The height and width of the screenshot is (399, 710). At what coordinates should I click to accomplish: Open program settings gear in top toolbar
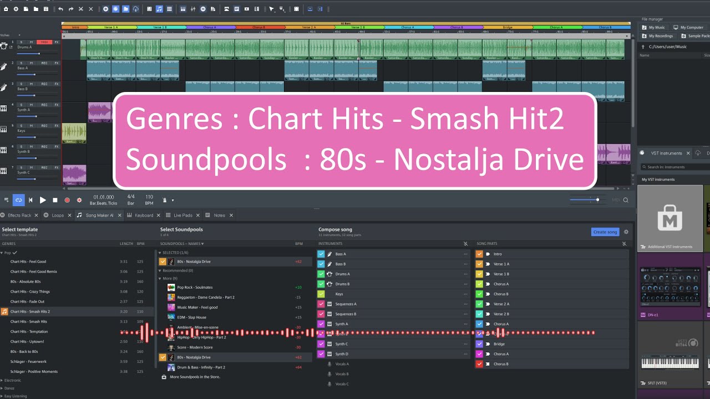pos(16,9)
